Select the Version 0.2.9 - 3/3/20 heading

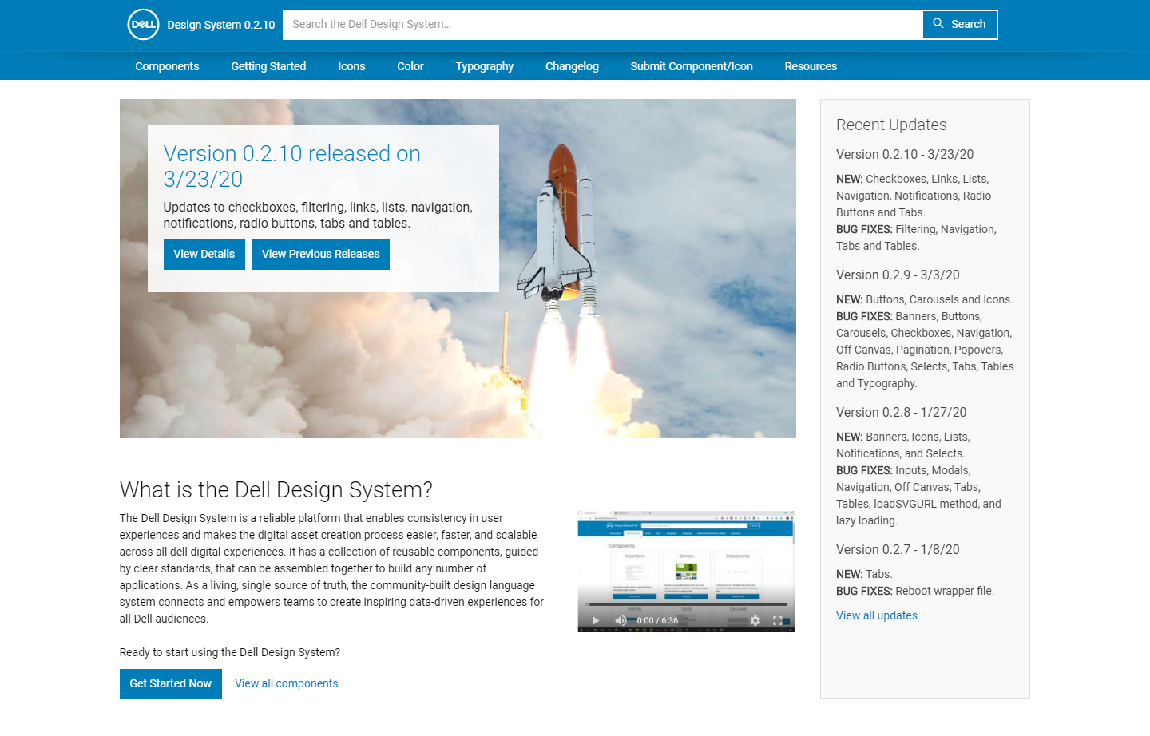click(x=898, y=275)
